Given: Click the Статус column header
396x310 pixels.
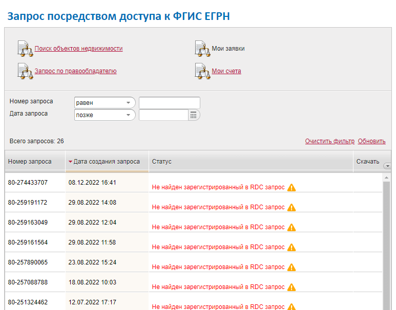Looking at the screenshot, I should coord(162,162).
